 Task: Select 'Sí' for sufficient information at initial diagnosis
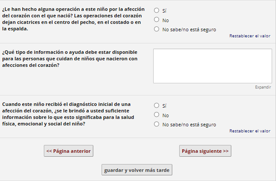pyautogui.click(x=156, y=105)
